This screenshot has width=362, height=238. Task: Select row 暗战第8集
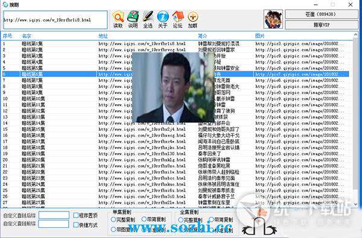coord(176,87)
